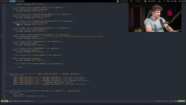This screenshot has height=105, width=186.
Task: Click the file percentage indicator in statusline
Action: pyautogui.click(x=176, y=101)
